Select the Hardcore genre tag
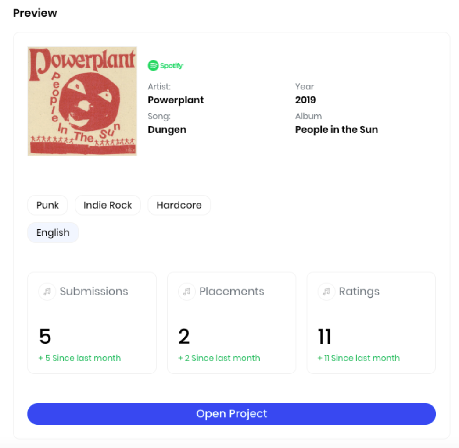 coord(179,205)
